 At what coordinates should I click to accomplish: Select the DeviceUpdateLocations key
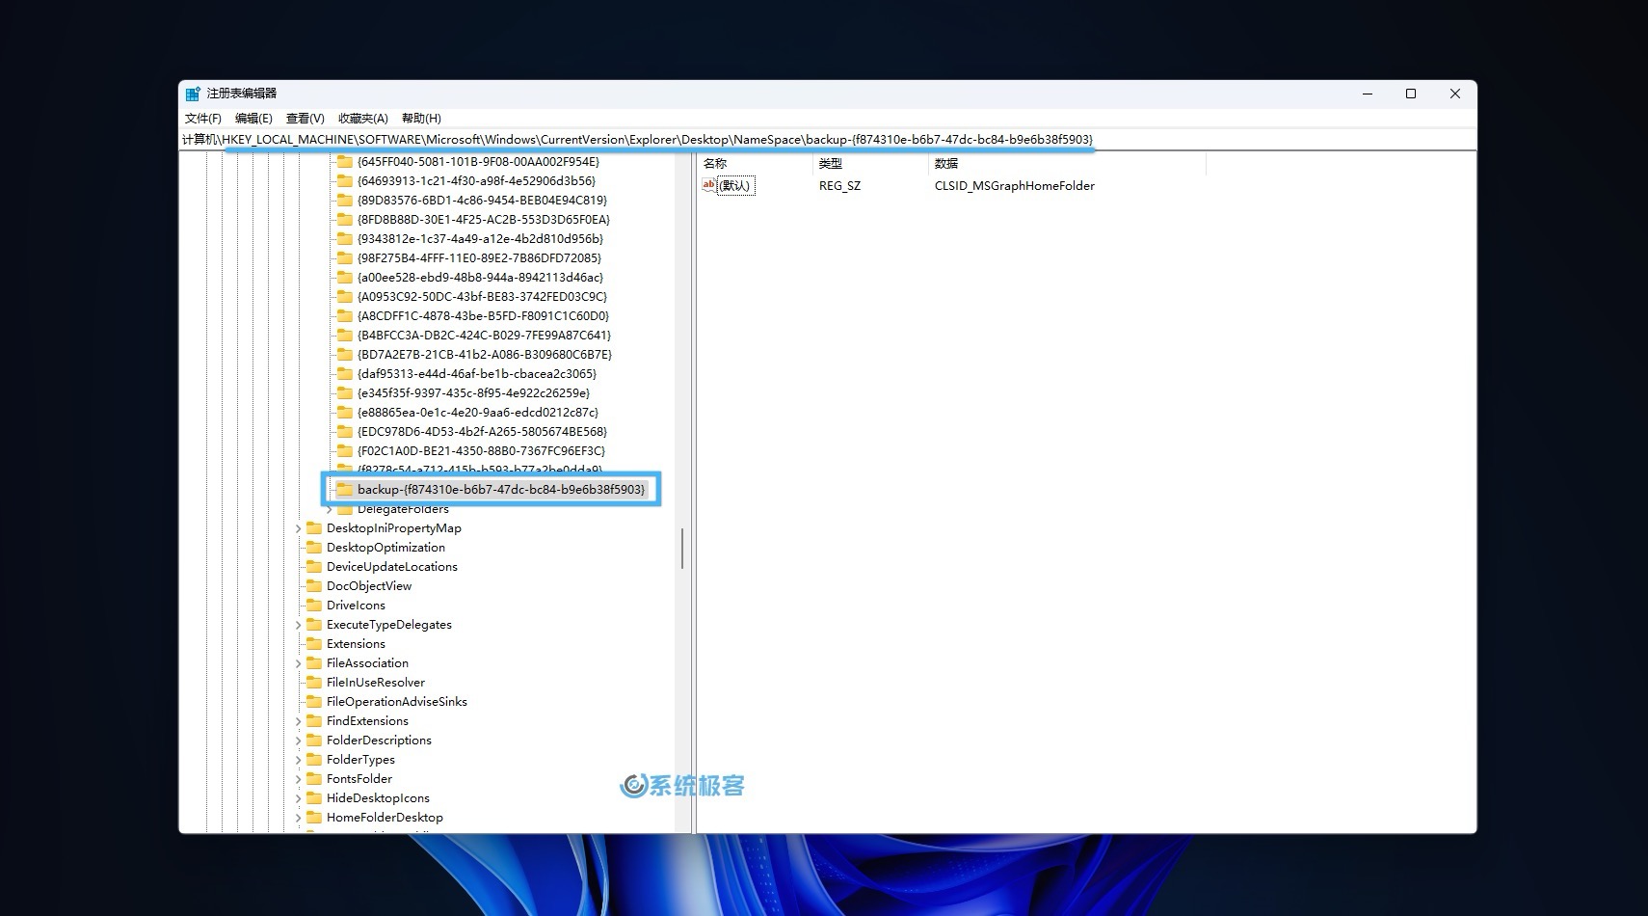pyautogui.click(x=392, y=567)
